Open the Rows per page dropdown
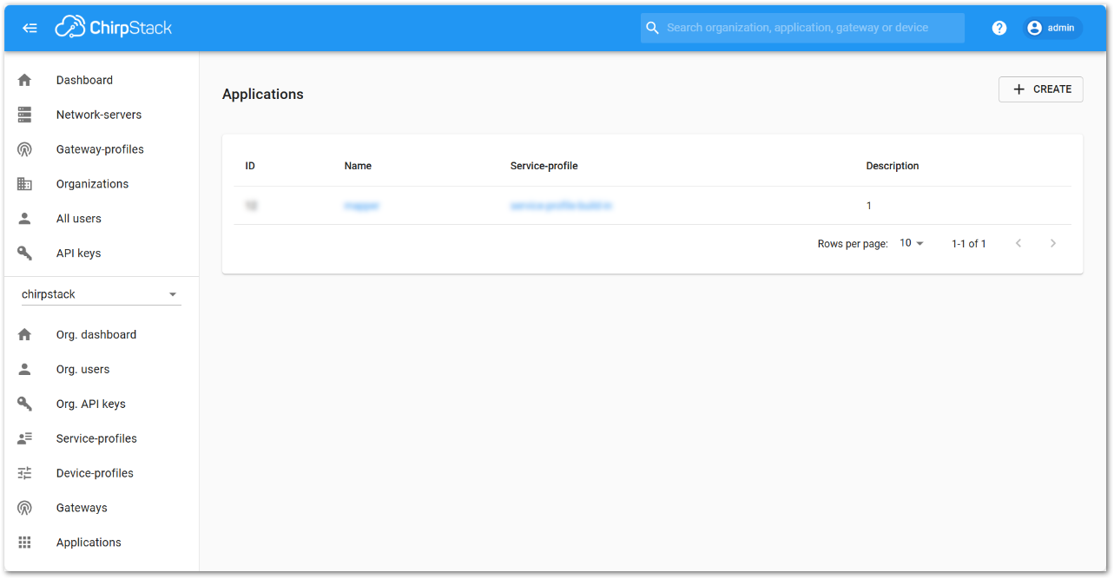The width and height of the screenshot is (1114, 579). pyautogui.click(x=910, y=243)
